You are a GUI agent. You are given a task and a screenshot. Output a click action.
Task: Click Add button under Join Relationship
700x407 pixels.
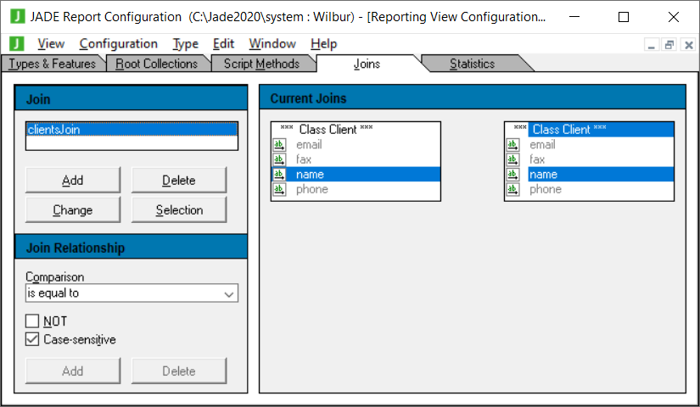click(73, 371)
